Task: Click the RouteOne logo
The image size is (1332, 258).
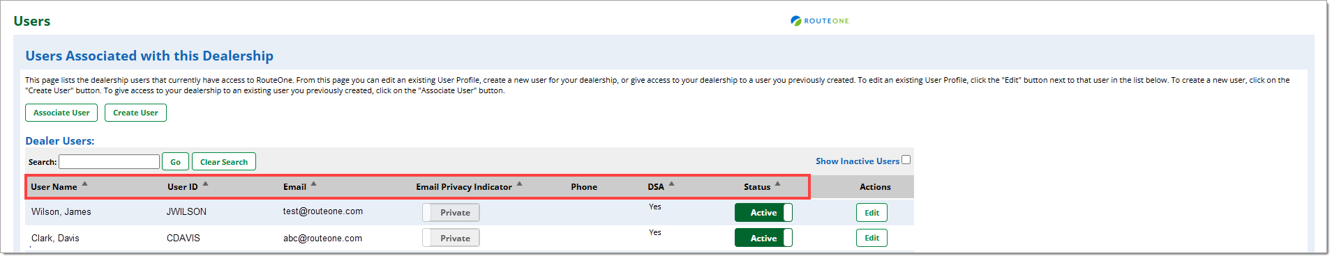Action: pos(820,21)
